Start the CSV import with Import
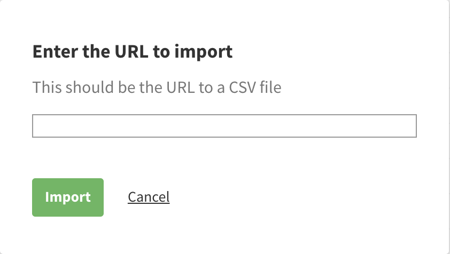 (68, 197)
